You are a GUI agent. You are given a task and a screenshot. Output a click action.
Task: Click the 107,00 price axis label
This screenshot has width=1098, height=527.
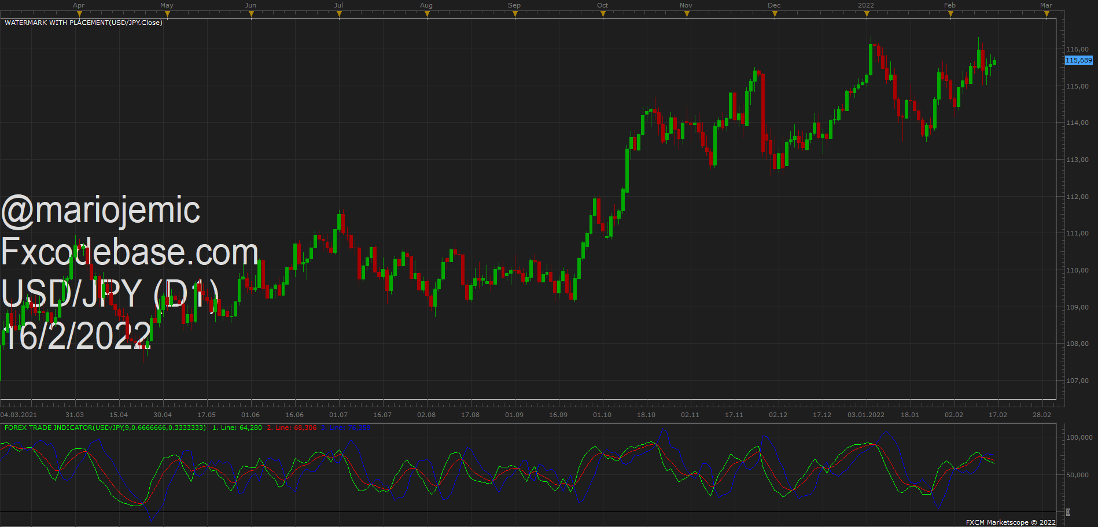(x=1078, y=381)
